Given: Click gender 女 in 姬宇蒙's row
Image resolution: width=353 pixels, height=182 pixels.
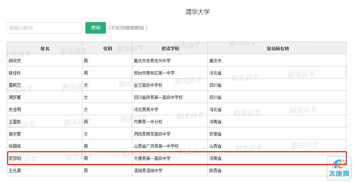Looking at the screenshot, I should [86, 134].
